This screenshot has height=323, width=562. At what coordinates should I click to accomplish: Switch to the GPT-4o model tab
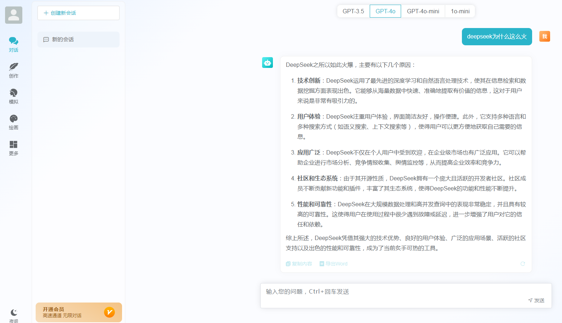click(385, 11)
